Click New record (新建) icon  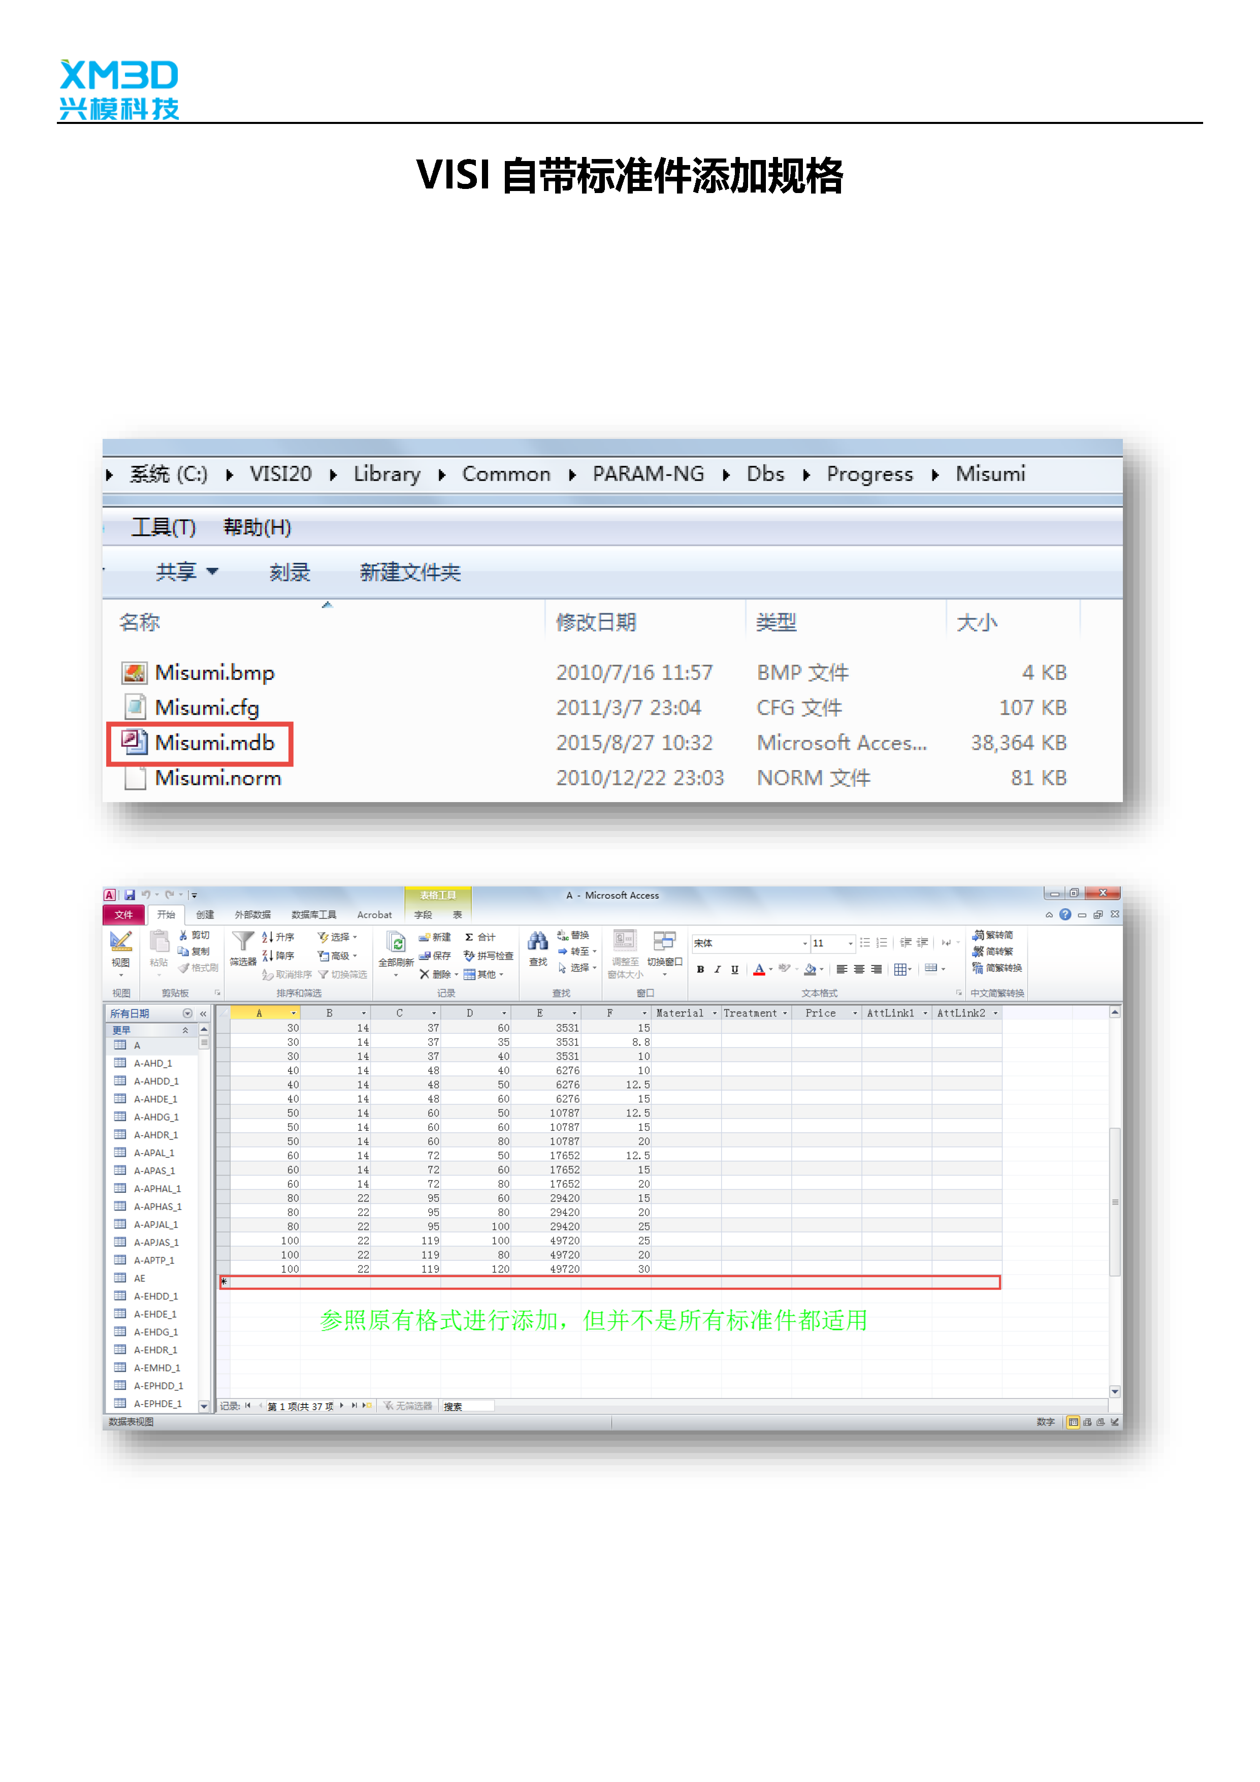[x=425, y=937]
